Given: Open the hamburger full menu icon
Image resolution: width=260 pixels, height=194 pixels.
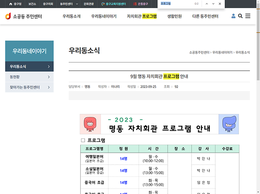Looking at the screenshot, I should point(248,16).
